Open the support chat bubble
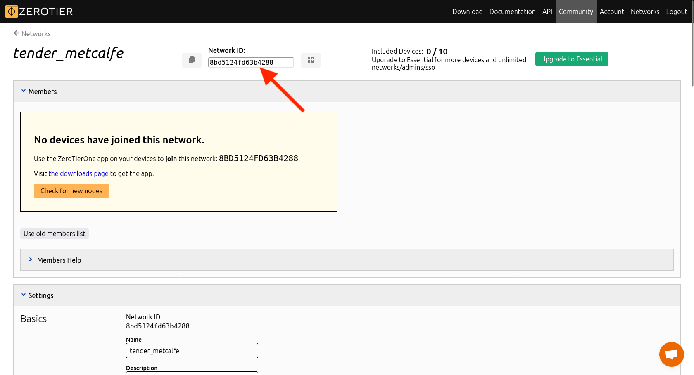This screenshot has height=375, width=694. 671,354
